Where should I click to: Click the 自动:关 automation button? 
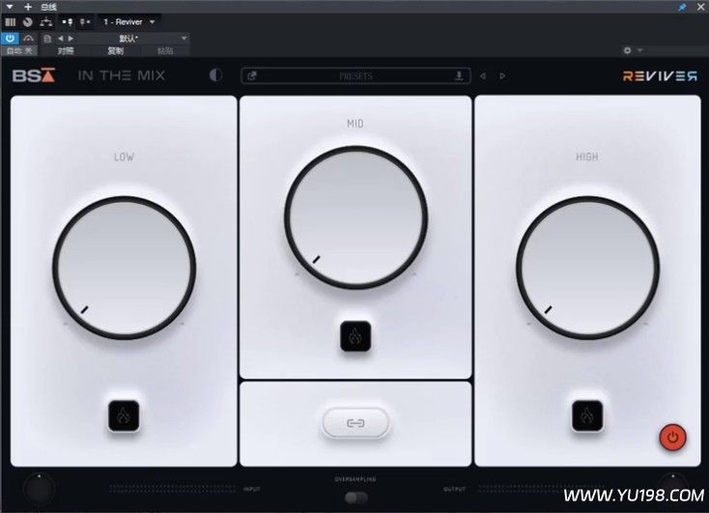click(19, 50)
